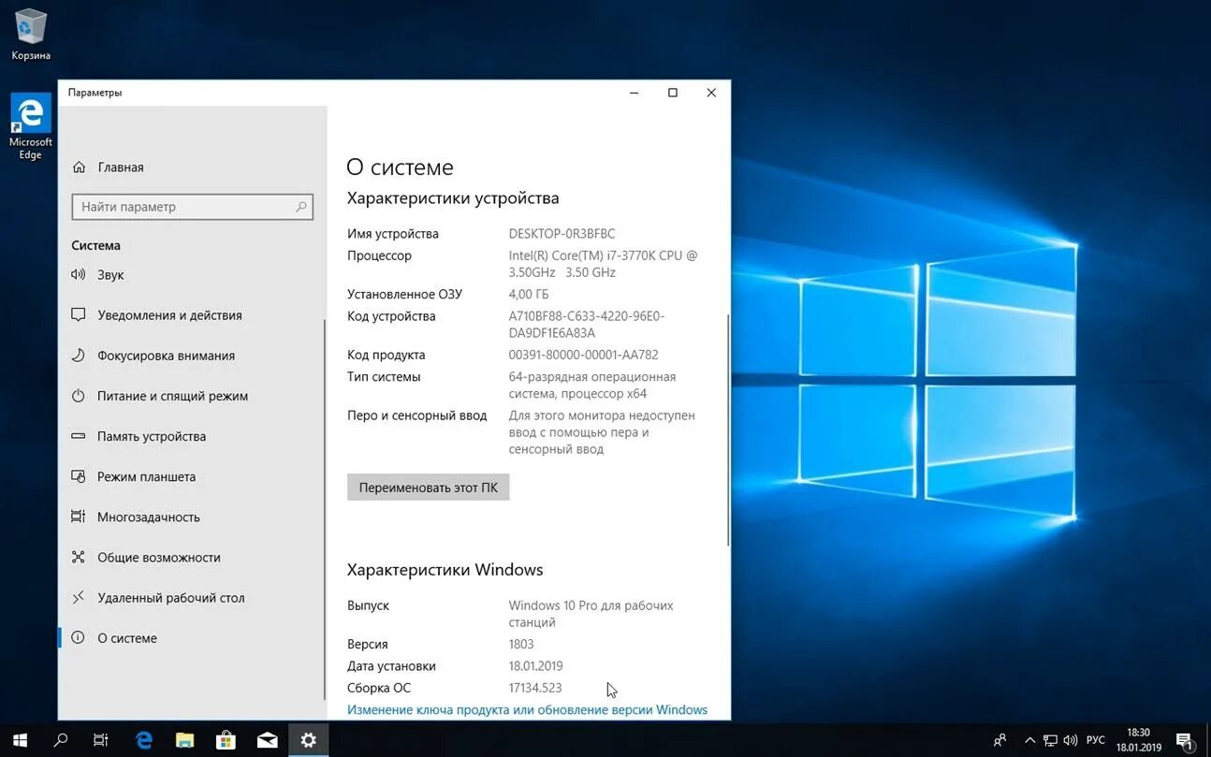This screenshot has height=757, width=1211.
Task: Open the Microsoft Edge desktop shortcut
Action: click(x=31, y=126)
